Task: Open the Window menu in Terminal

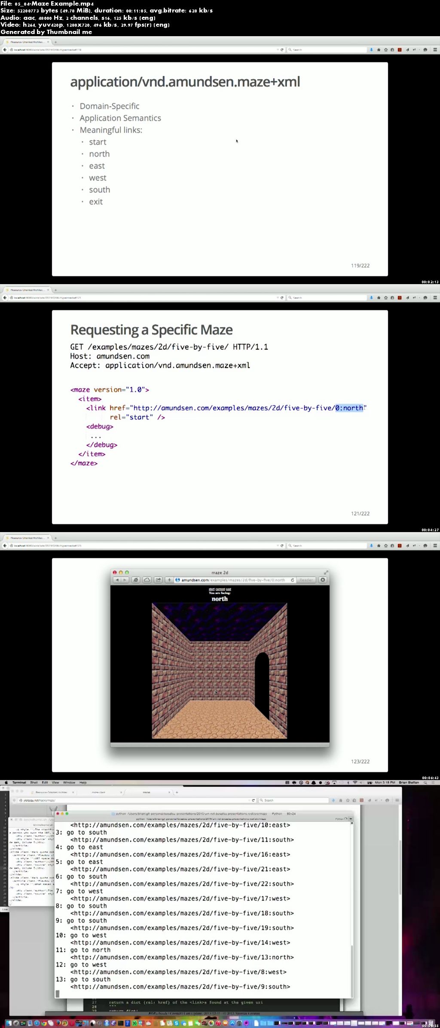Action: tap(69, 782)
